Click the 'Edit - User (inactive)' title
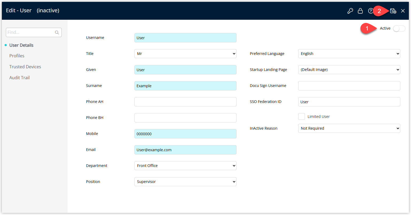 [x=33, y=10]
